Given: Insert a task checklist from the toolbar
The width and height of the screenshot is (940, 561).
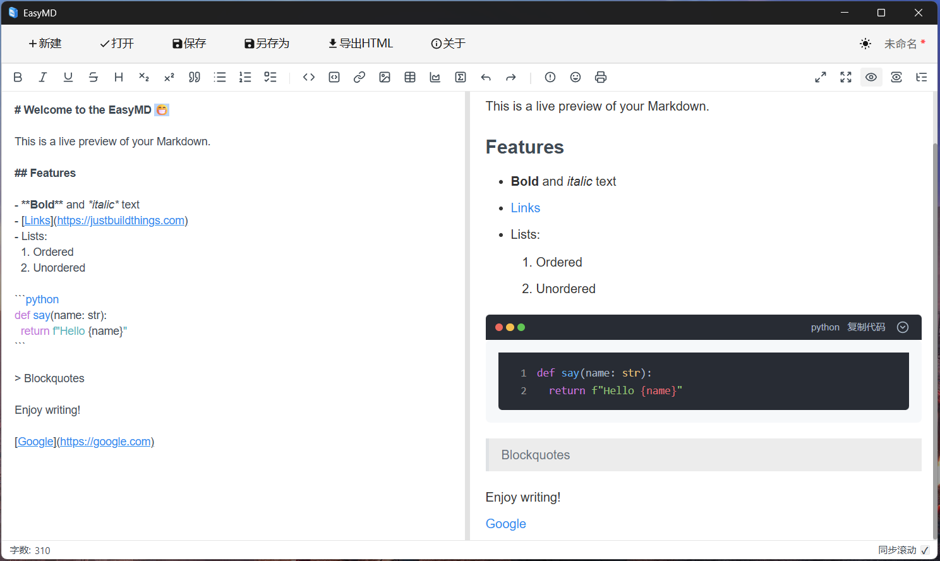Looking at the screenshot, I should coord(270,77).
